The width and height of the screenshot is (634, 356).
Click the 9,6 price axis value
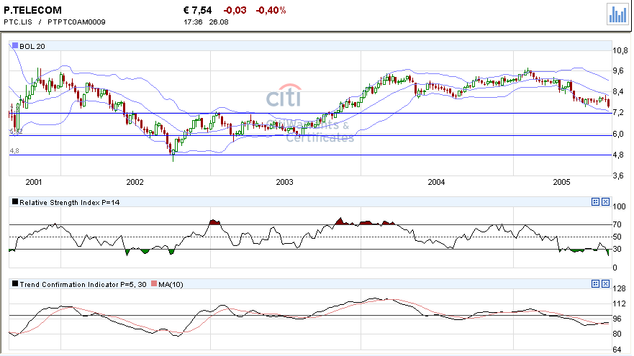tap(618, 70)
